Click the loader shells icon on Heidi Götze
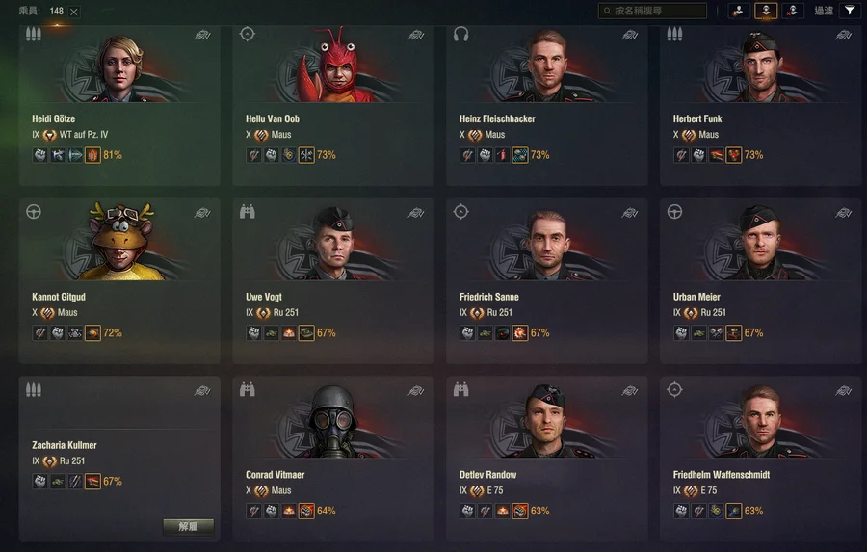 click(33, 35)
